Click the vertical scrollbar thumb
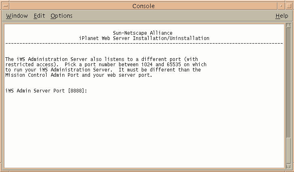Screen dimensions: 294x172 [289, 151]
